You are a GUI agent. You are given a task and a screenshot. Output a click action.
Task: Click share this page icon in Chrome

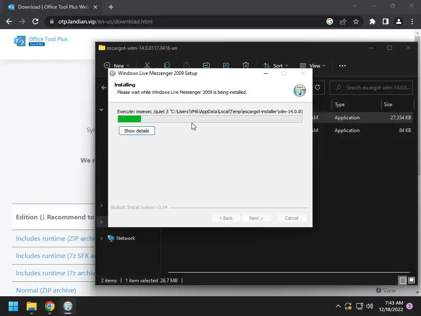pyautogui.click(x=343, y=21)
